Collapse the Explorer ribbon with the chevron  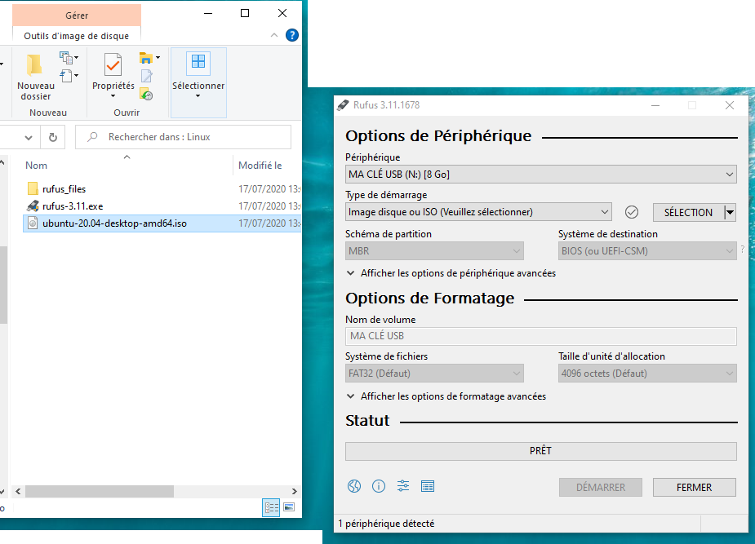[274, 35]
